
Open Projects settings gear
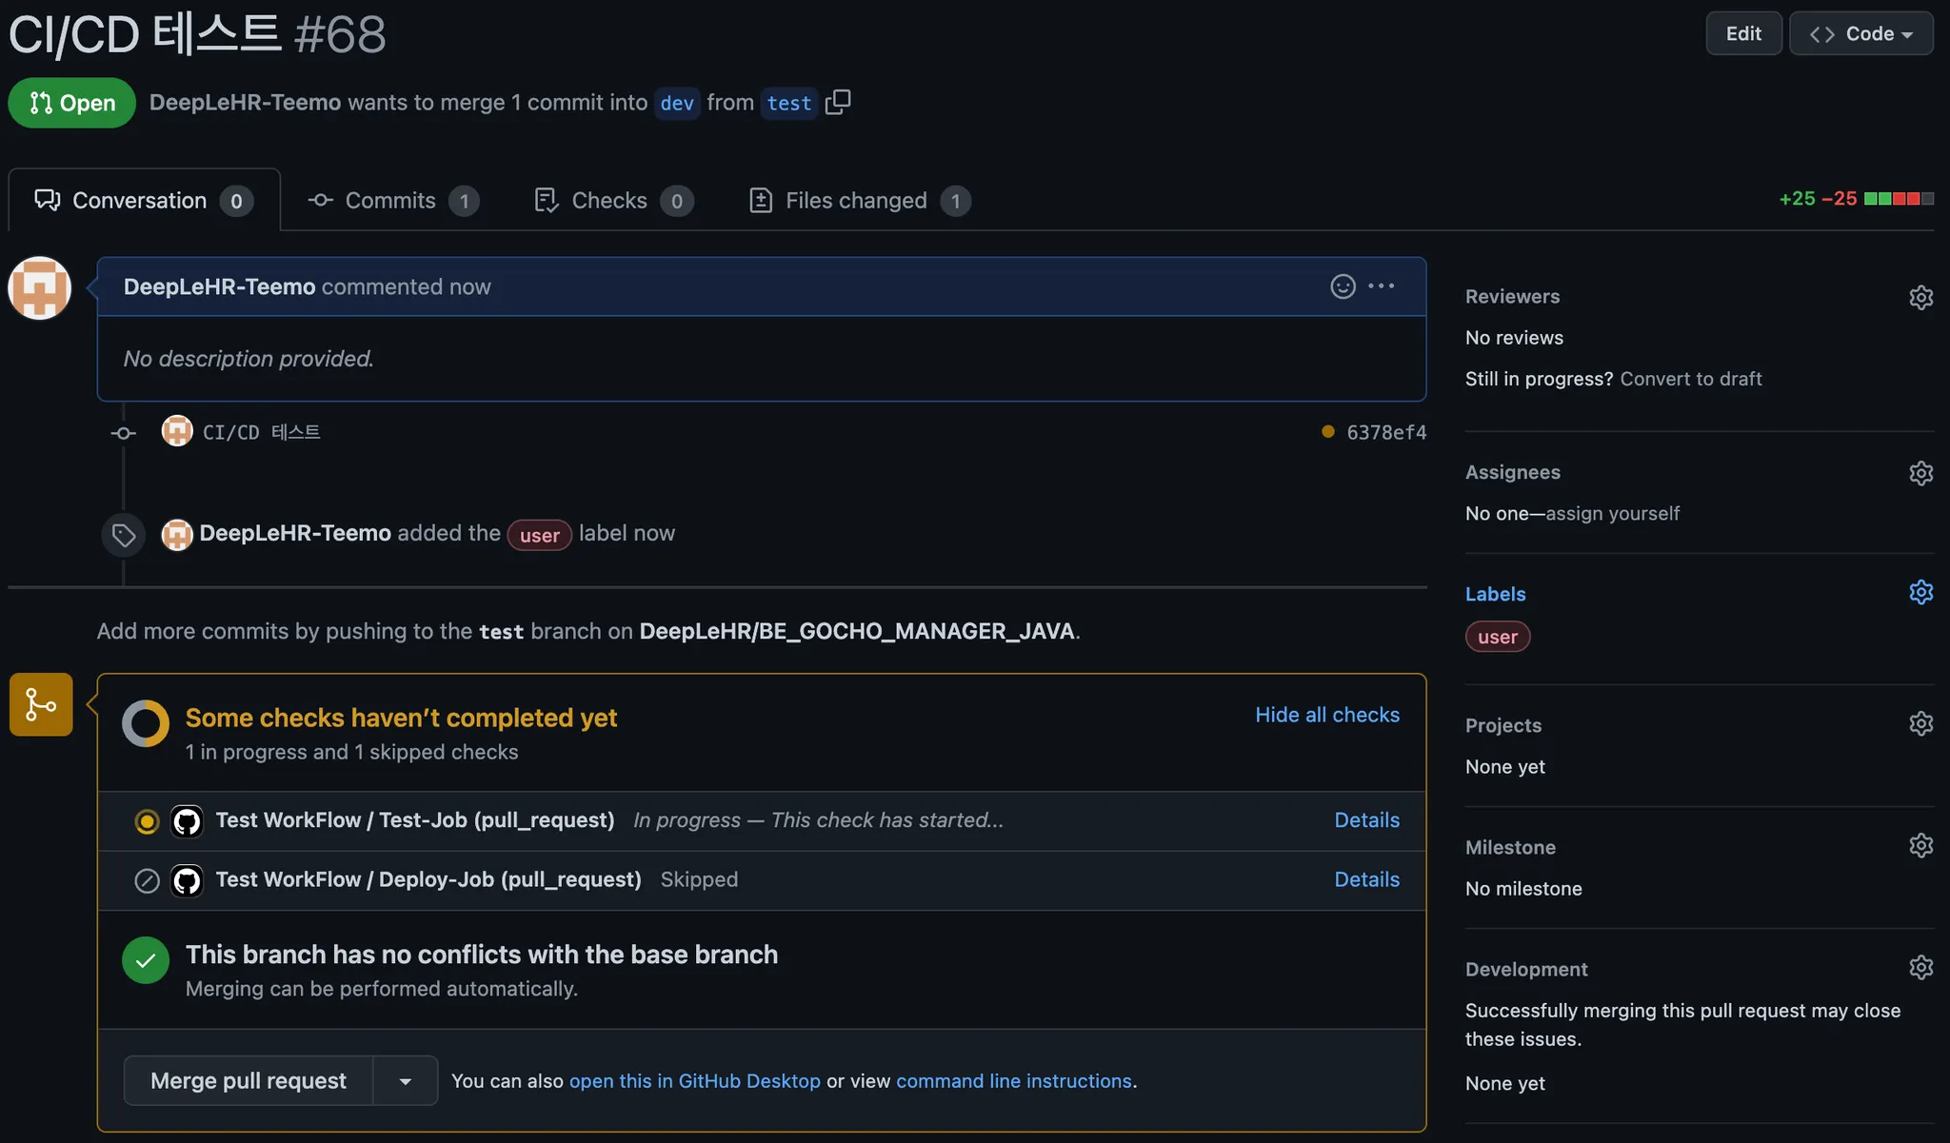[x=1920, y=724]
